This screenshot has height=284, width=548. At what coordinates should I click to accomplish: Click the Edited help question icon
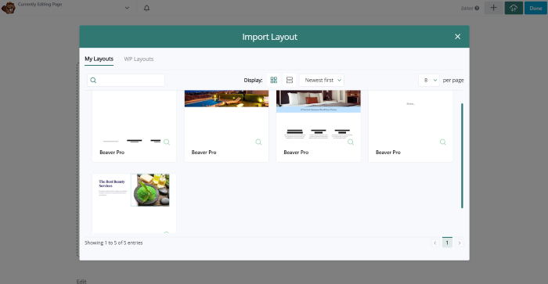pyautogui.click(x=477, y=8)
